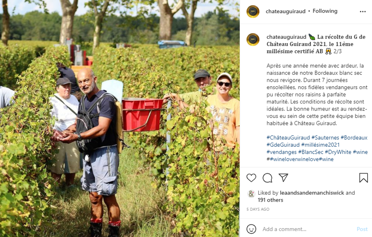This screenshot has width=372, height=237.
Task: Click the Add a comment field
Action: pos(308,229)
